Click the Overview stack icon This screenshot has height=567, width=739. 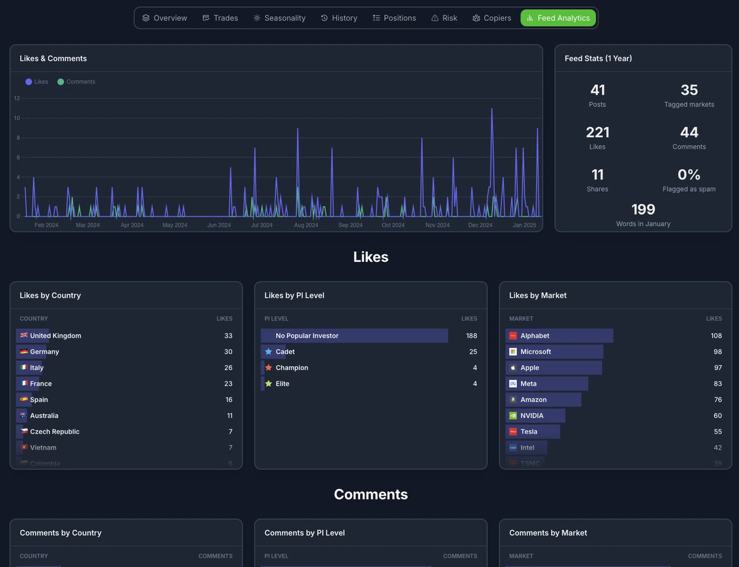tap(147, 18)
